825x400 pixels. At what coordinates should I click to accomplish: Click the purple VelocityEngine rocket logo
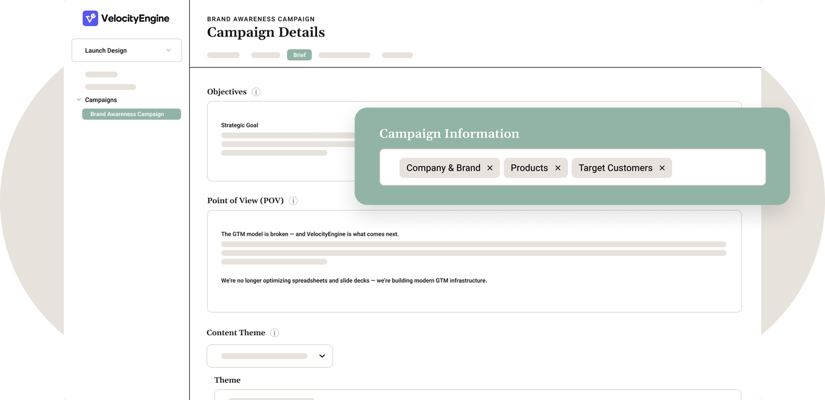(91, 18)
